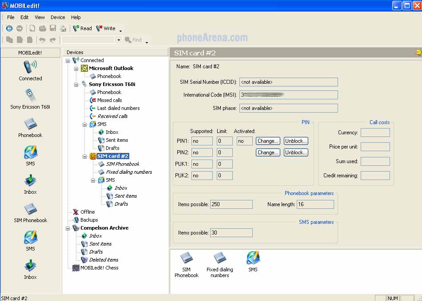
Task: Click the Forward navigation arrow icon
Action: (20, 28)
